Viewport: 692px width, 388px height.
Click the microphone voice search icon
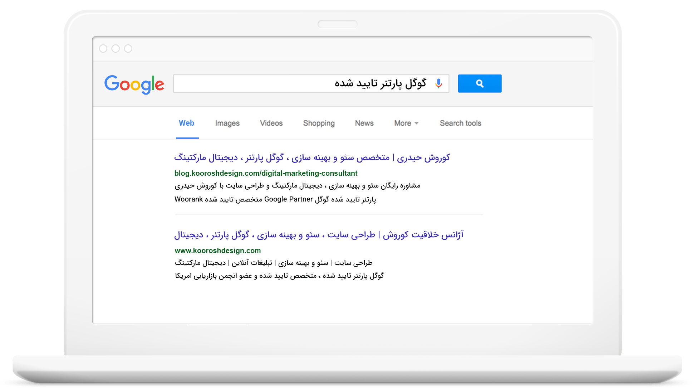tap(438, 83)
